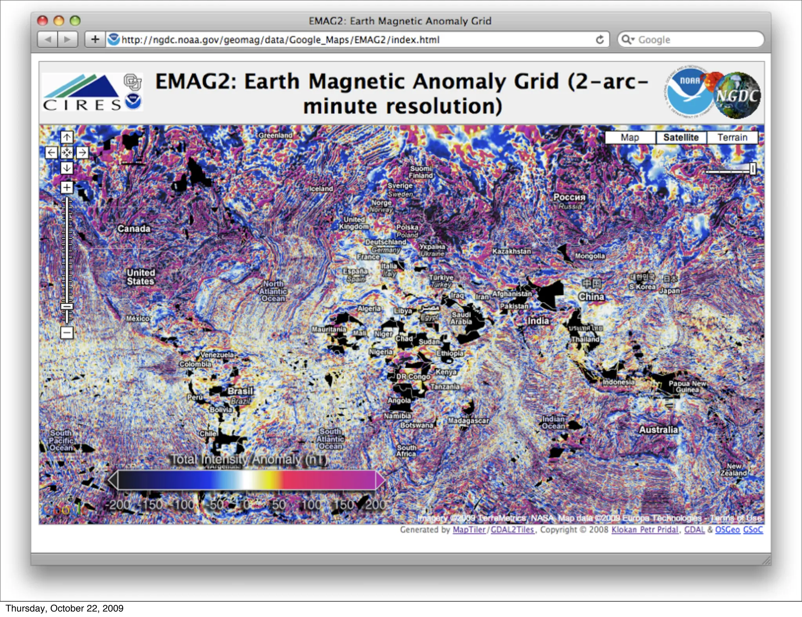Click the map zoom level slider handle
802x617 pixels.
coord(67,307)
